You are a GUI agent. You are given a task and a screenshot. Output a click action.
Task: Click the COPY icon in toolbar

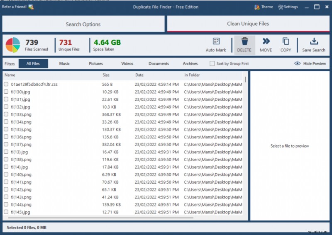286,41
